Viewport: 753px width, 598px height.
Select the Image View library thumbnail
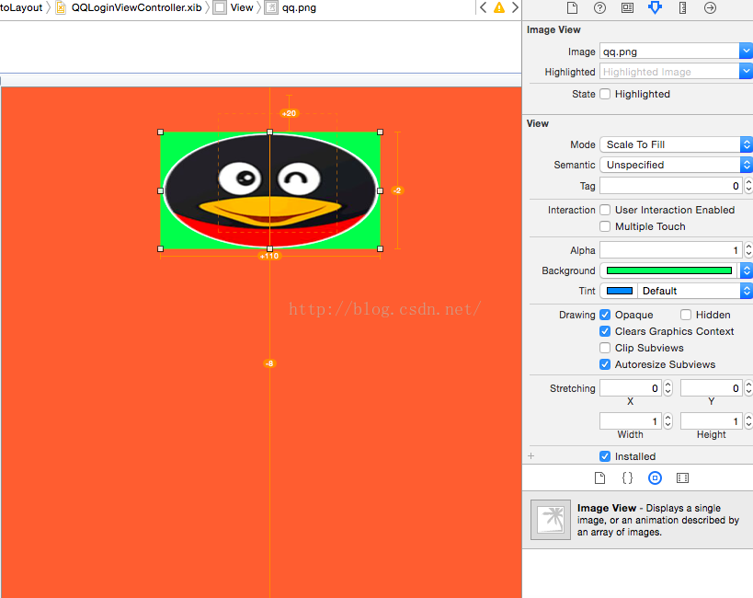551,520
